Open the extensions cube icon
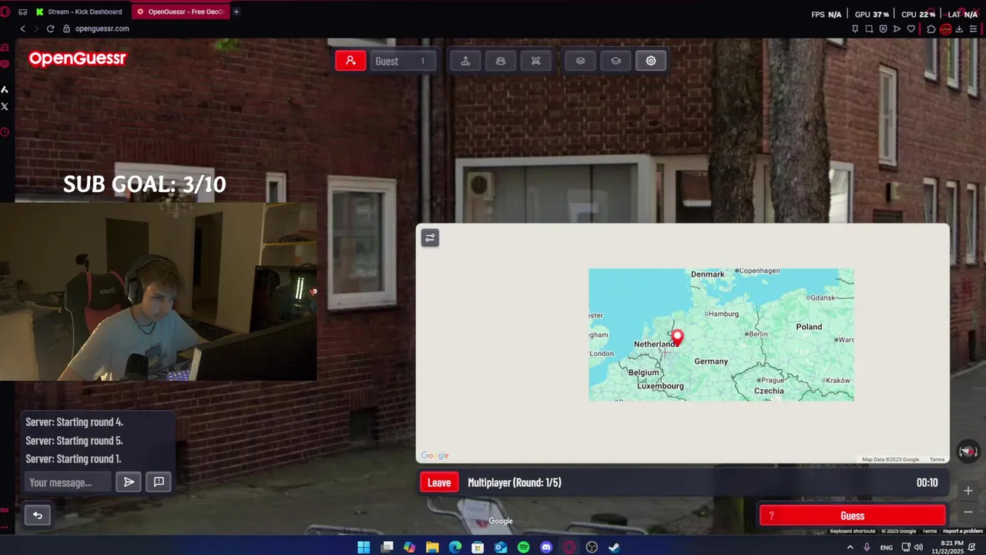This screenshot has height=555, width=986. pyautogui.click(x=931, y=29)
